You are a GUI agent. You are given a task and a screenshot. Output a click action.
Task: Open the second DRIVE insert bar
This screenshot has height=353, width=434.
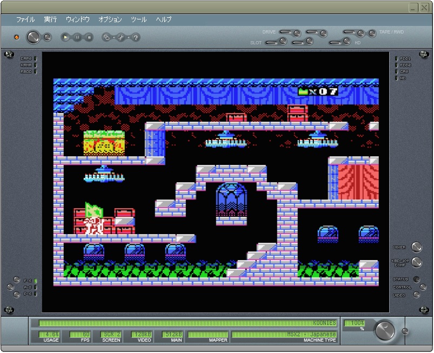312,32
